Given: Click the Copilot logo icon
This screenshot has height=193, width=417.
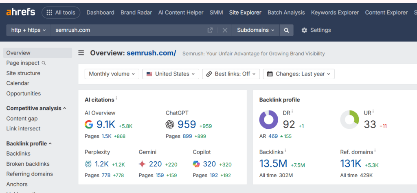Looking at the screenshot, I should (x=196, y=164).
